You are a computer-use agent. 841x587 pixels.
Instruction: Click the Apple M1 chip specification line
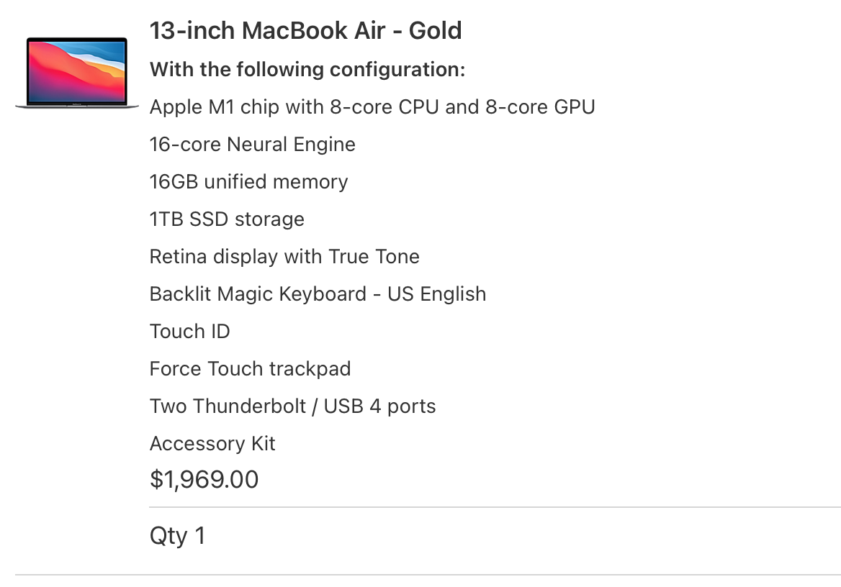372,107
